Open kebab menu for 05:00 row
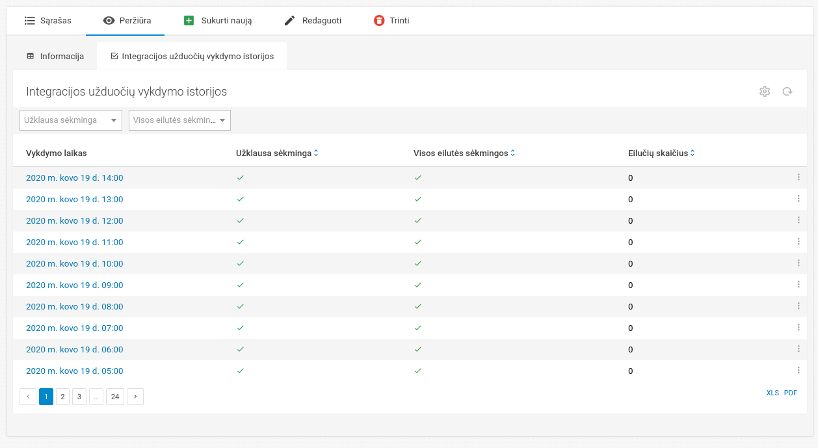 point(798,371)
